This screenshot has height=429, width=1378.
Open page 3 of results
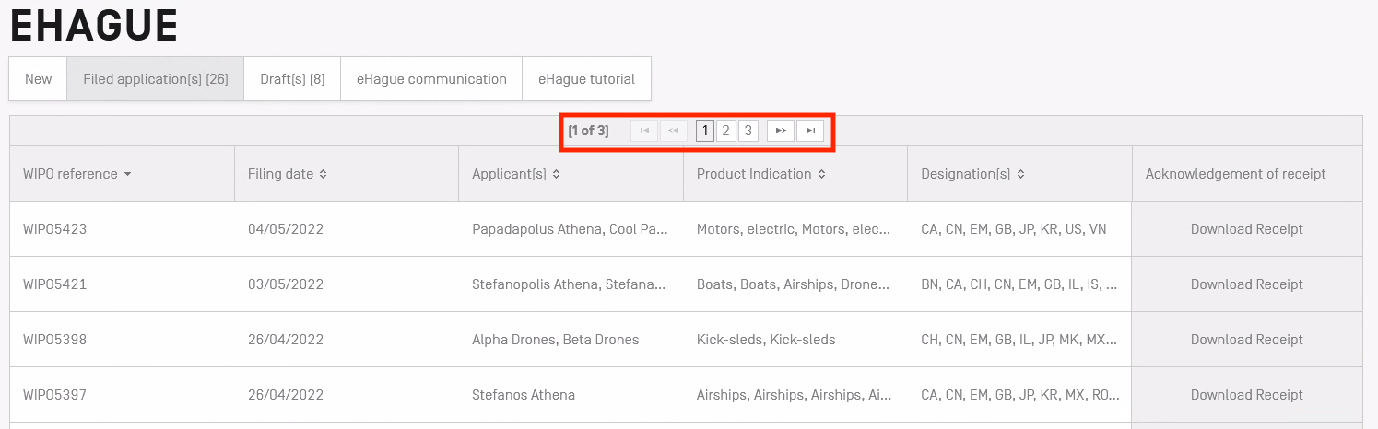click(x=748, y=131)
